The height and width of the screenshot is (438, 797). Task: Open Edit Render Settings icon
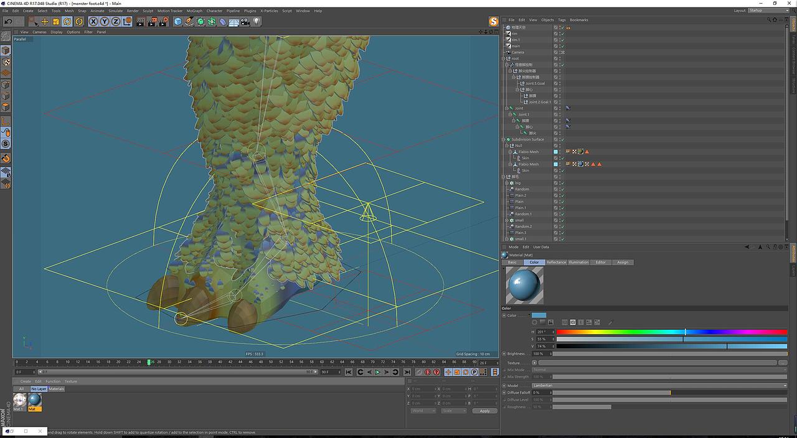(164, 22)
